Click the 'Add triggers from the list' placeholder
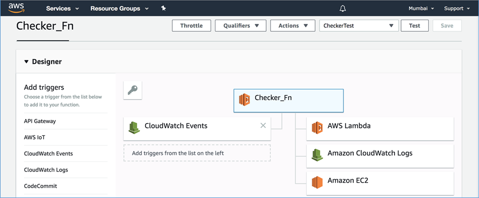 (197, 153)
